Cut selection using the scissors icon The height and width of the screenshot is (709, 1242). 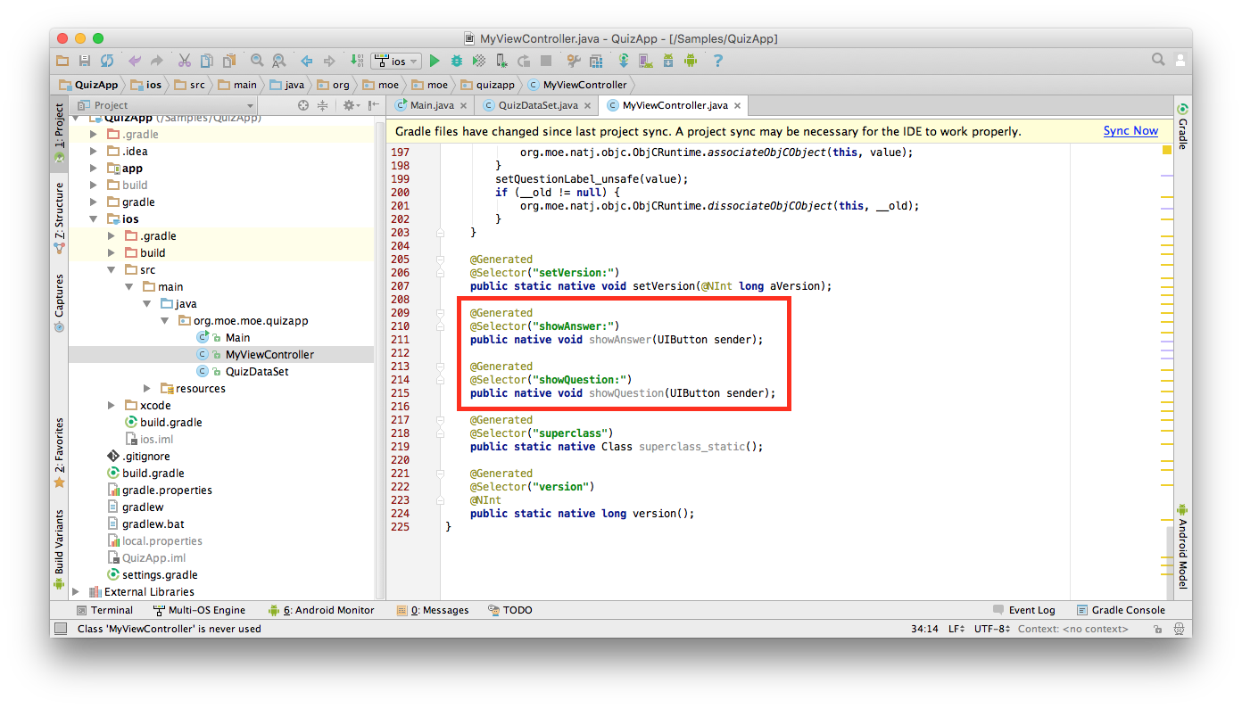(185, 61)
